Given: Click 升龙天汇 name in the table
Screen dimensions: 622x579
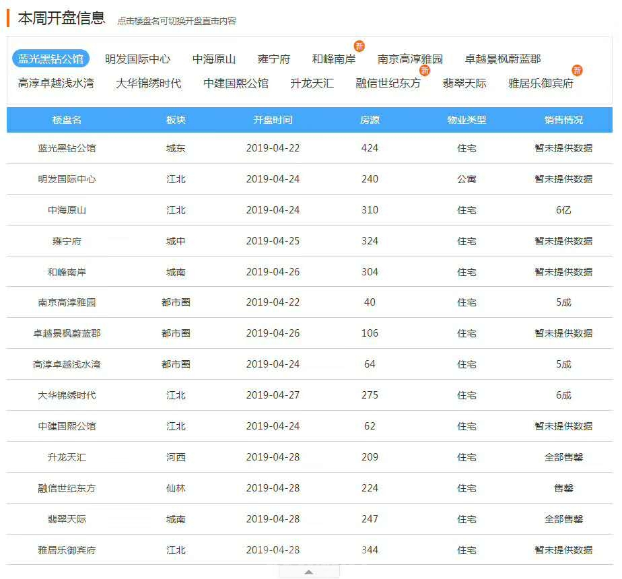Looking at the screenshot, I should [67, 457].
